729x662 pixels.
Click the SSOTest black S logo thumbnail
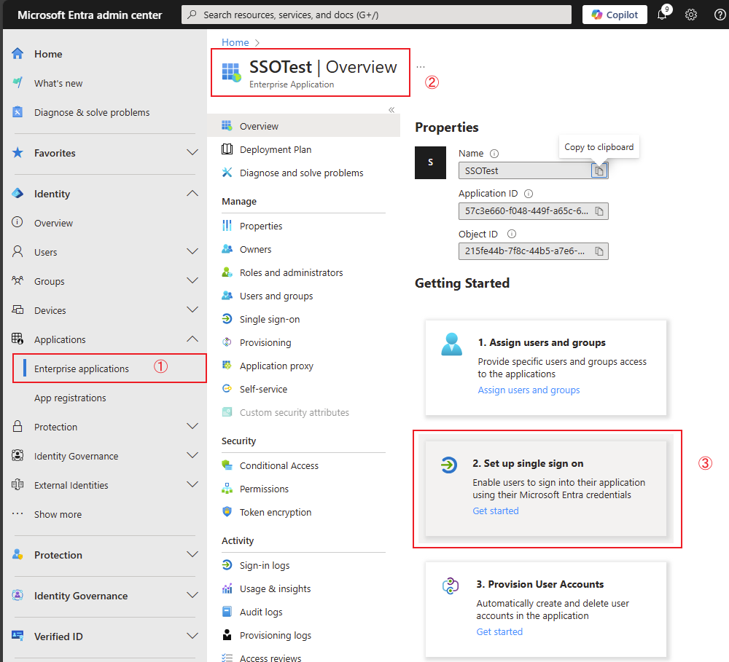click(431, 162)
